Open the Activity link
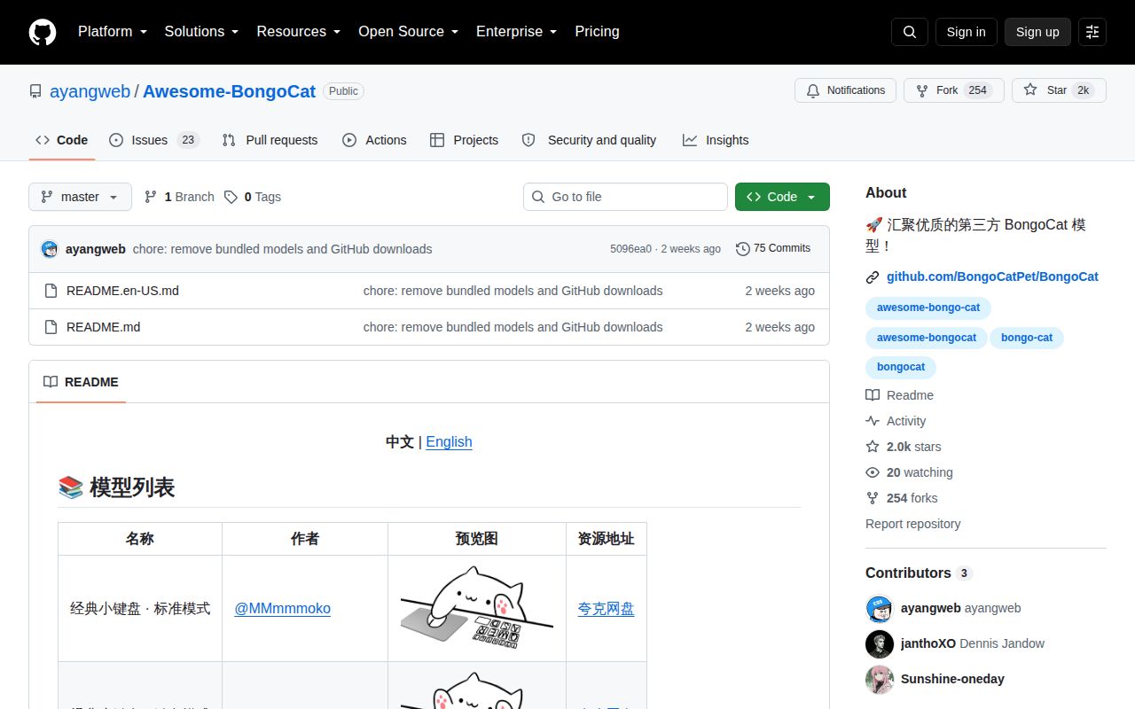Screen dimensions: 1135x709 pyautogui.click(x=896, y=421)
